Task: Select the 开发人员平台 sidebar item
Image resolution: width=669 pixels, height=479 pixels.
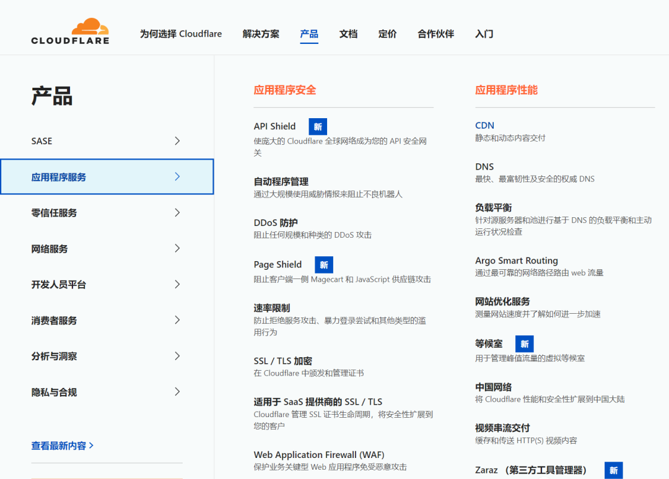Action: click(x=107, y=284)
